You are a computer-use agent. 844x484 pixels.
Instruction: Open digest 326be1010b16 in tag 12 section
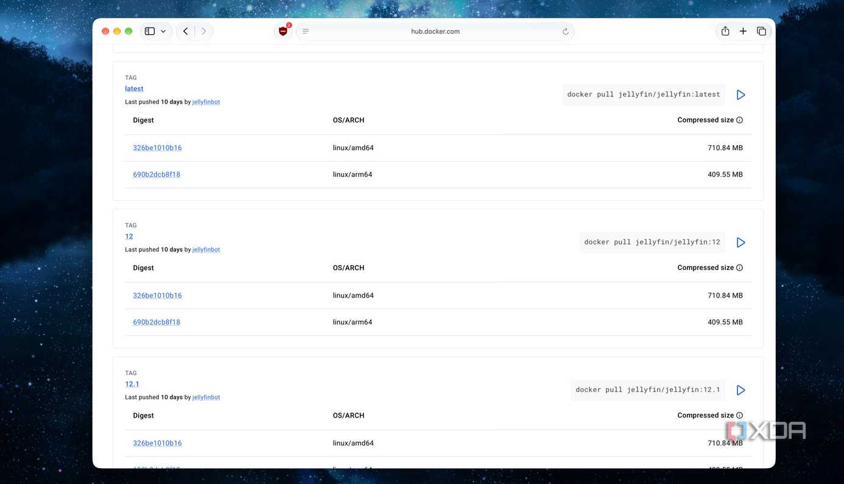pos(157,296)
